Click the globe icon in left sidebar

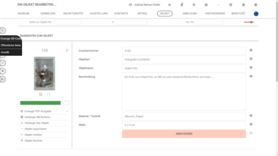click(x=3, y=30)
